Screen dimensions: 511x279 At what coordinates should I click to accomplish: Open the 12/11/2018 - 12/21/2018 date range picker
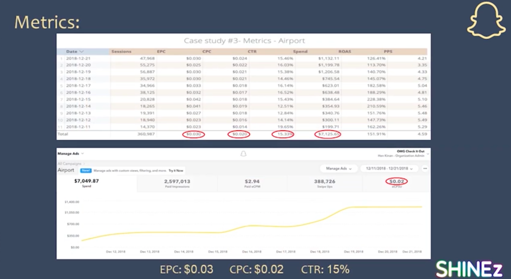click(x=389, y=168)
